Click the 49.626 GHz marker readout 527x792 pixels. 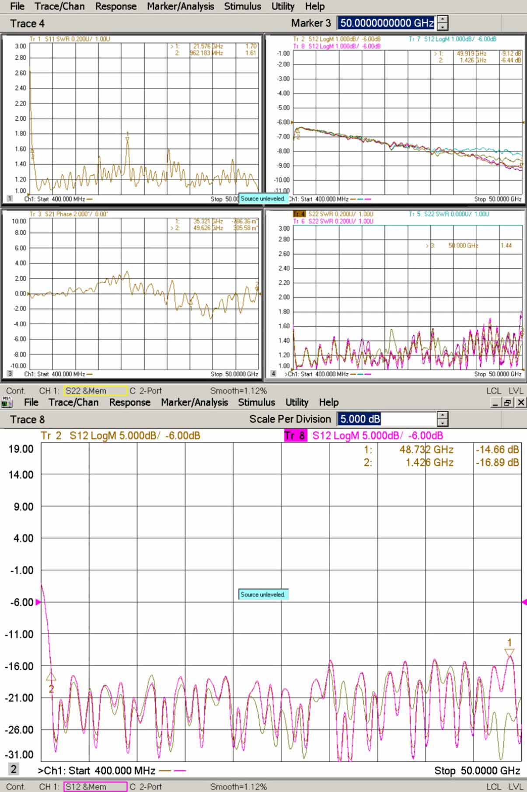click(208, 228)
